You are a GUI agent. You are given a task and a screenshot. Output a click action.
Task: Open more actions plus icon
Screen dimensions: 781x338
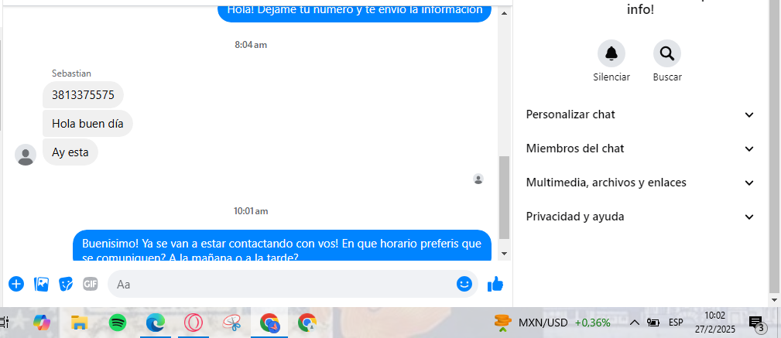[16, 284]
